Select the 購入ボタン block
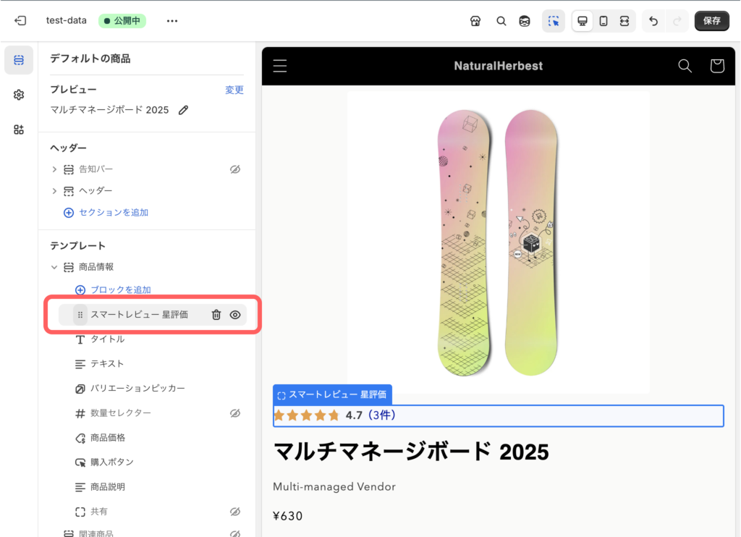 [x=111, y=462]
